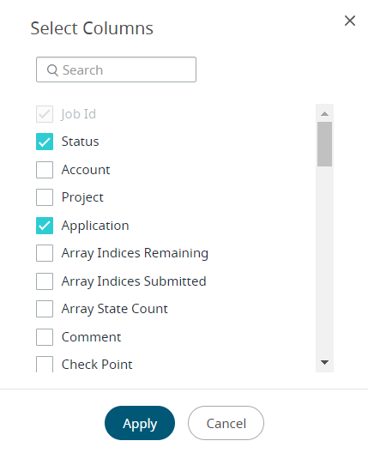The height and width of the screenshot is (453, 368).
Task: Close the Select Columns dialog
Action: coord(350,21)
